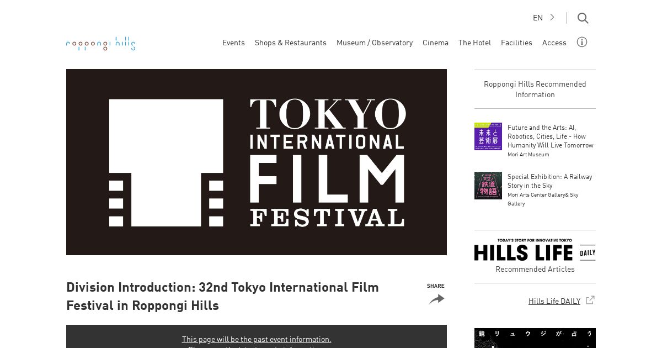This screenshot has height=348, width=662.
Task: Click Future and the Arts thumbnail
Action: (488, 136)
